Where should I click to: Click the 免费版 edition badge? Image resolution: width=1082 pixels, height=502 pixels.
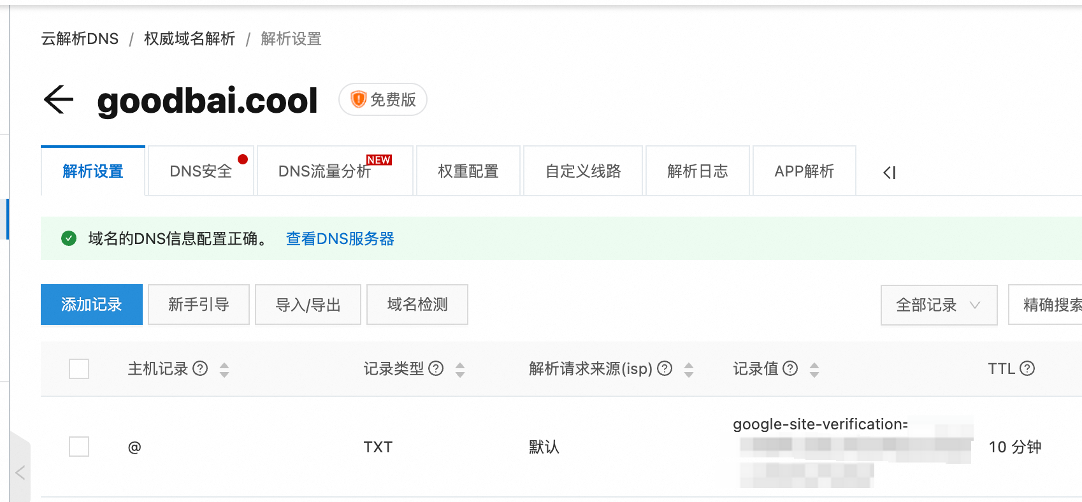pyautogui.click(x=383, y=100)
